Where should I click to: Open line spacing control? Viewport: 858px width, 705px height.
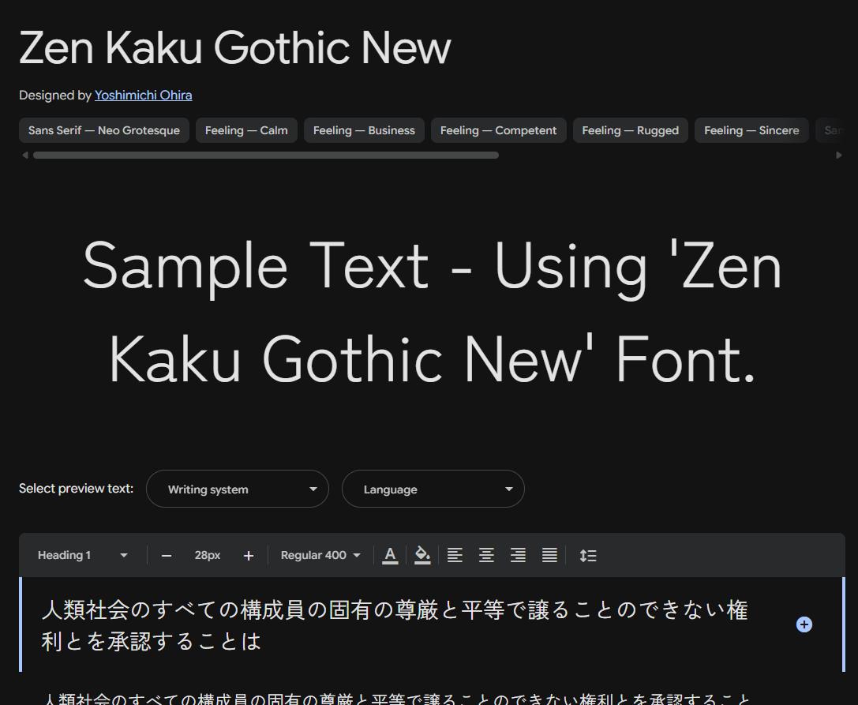588,555
